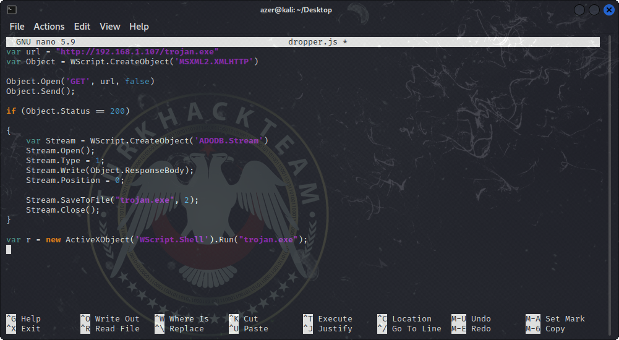The image size is (619, 340).
Task: Click the Object.Send(); line
Action: [x=40, y=91]
